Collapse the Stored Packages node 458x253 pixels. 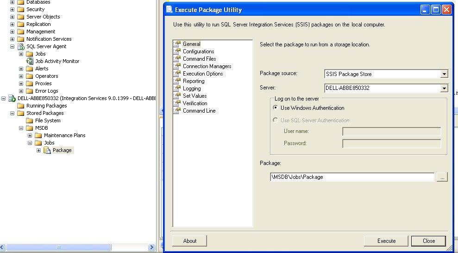point(12,113)
